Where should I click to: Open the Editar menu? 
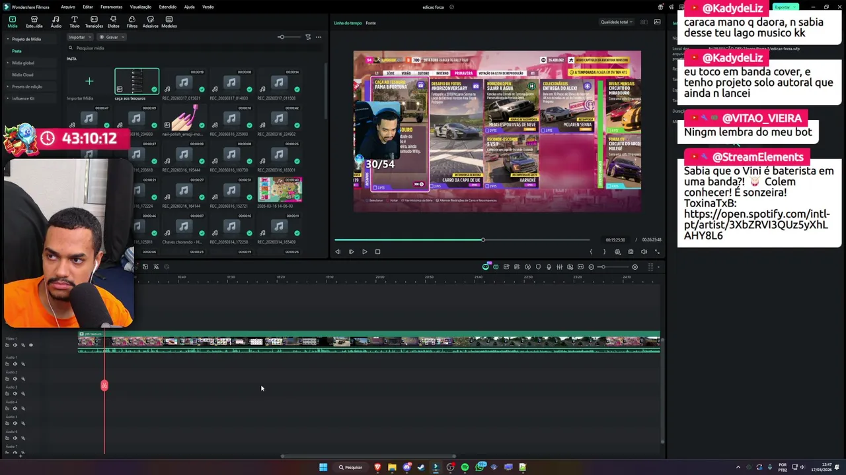coord(88,7)
